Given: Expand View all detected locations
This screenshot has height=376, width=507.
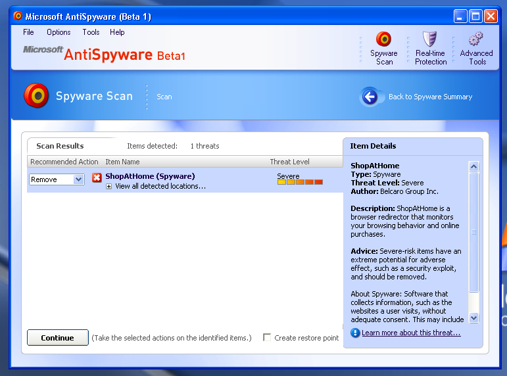Looking at the screenshot, I should [109, 187].
